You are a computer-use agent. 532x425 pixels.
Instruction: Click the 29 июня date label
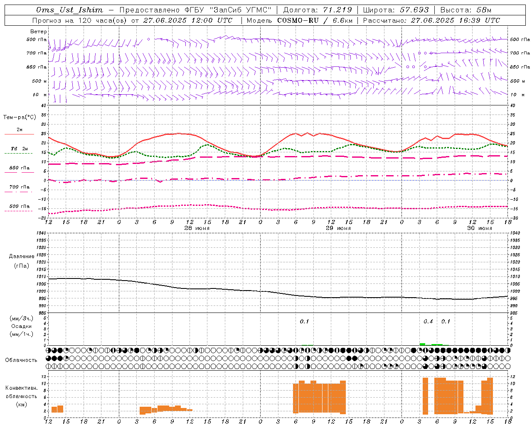point(338,228)
